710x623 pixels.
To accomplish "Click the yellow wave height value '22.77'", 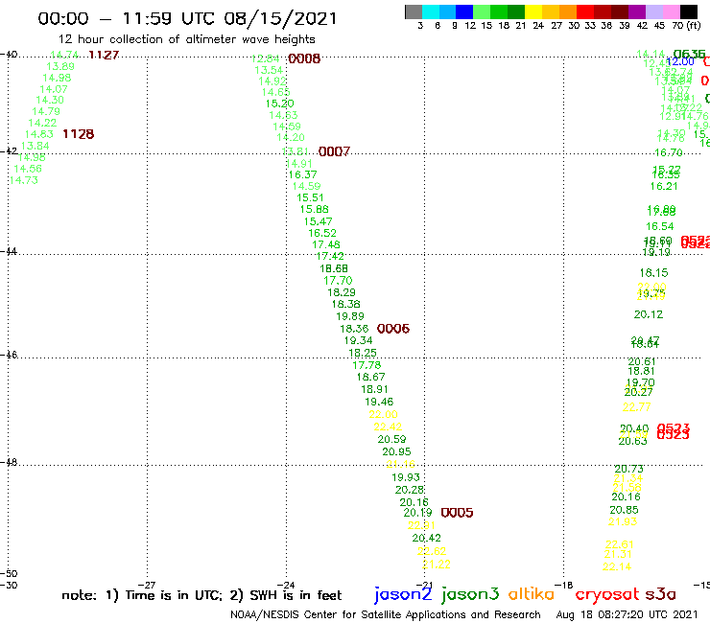I will [637, 407].
